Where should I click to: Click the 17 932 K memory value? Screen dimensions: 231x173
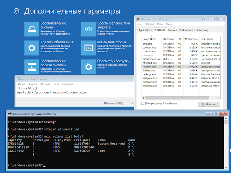(193, 67)
